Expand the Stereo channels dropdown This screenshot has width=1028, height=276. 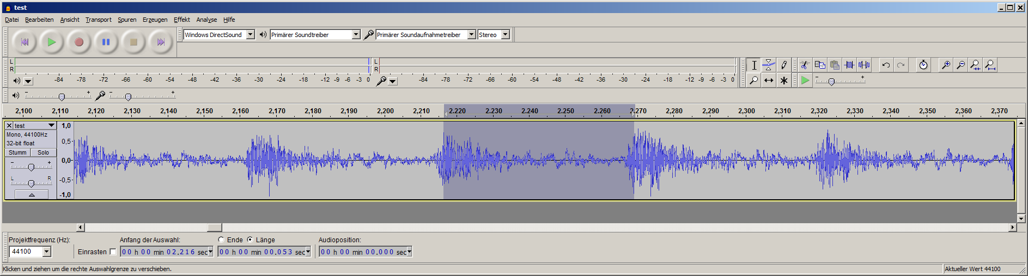pyautogui.click(x=505, y=35)
